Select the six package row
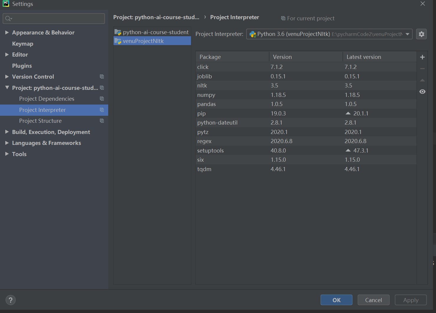The height and width of the screenshot is (313, 436). pyautogui.click(x=306, y=160)
